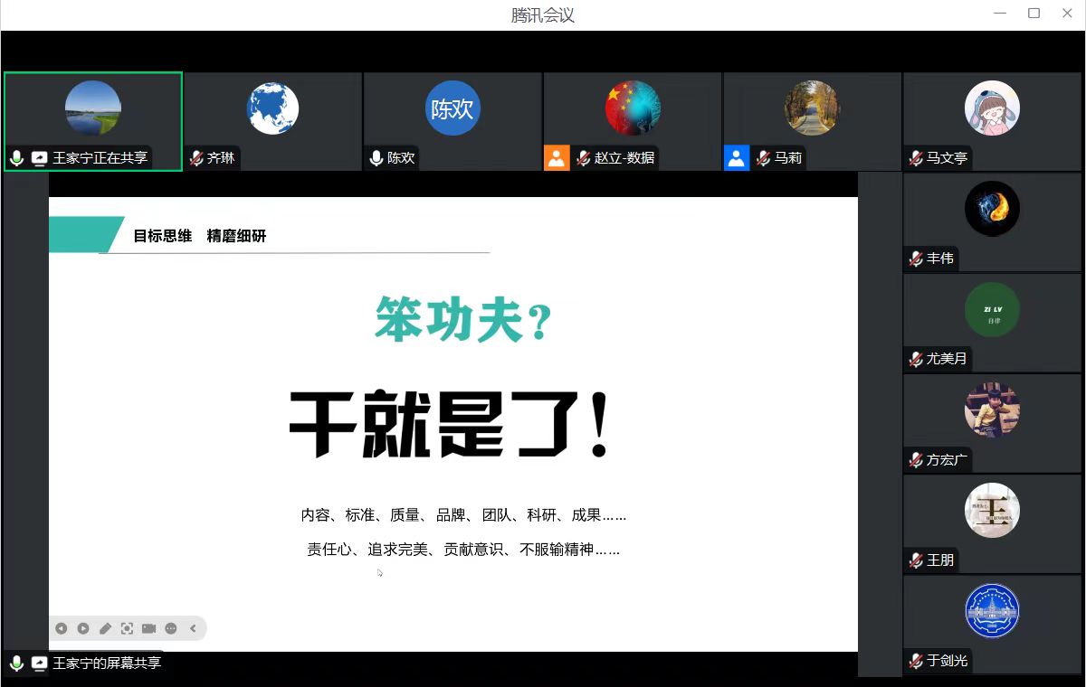Click the camera icon in slide toolbar

point(148,628)
